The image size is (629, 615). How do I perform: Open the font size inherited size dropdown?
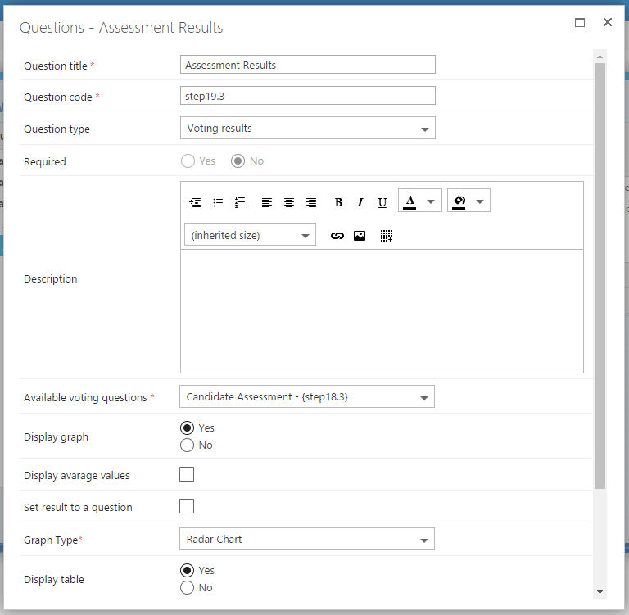(250, 235)
